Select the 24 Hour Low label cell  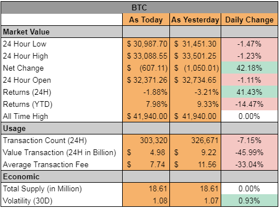click(x=62, y=44)
